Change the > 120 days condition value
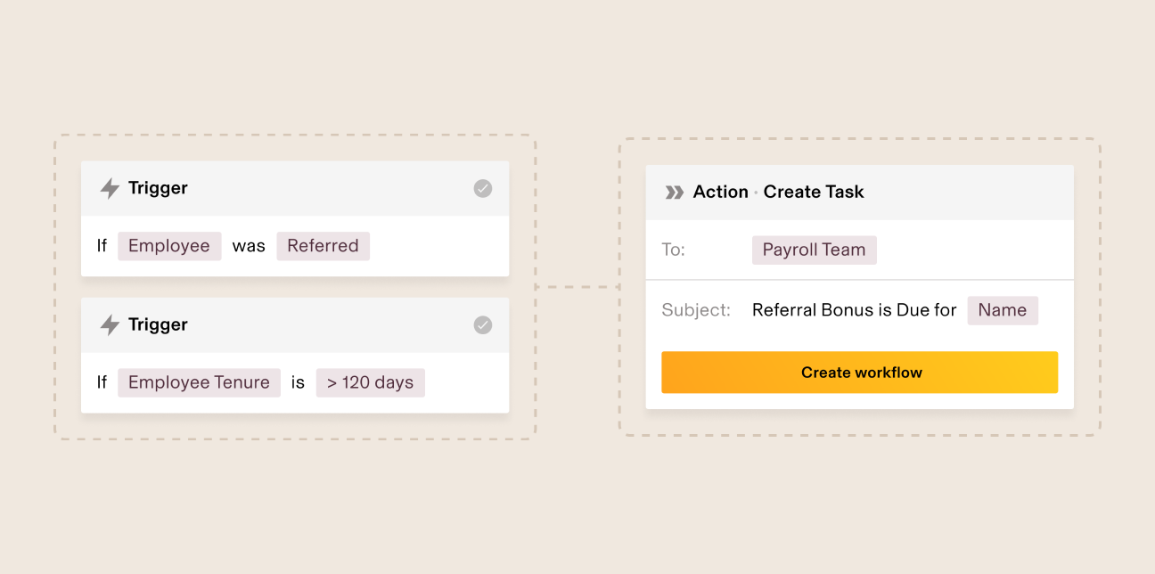The width and height of the screenshot is (1155, 574). coord(370,382)
